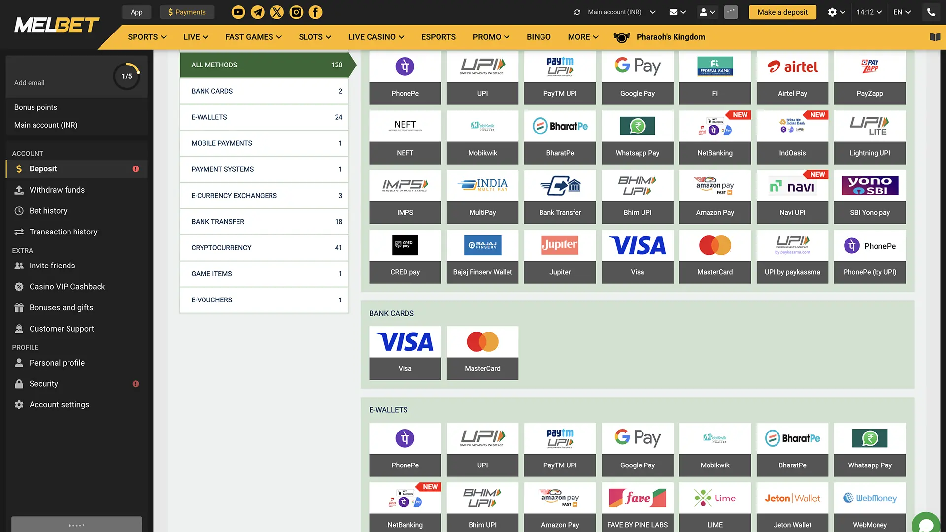946x532 pixels.
Task: Open the ESPORTS section
Action: coord(438,37)
